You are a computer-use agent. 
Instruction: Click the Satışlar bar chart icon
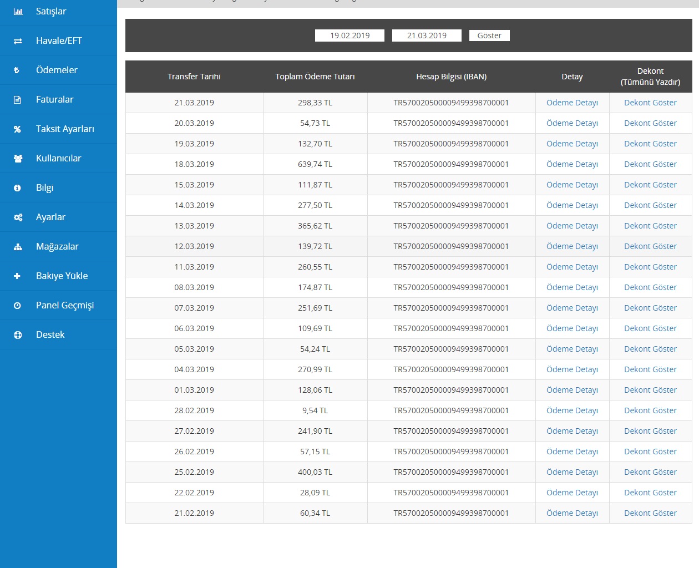coord(18,12)
